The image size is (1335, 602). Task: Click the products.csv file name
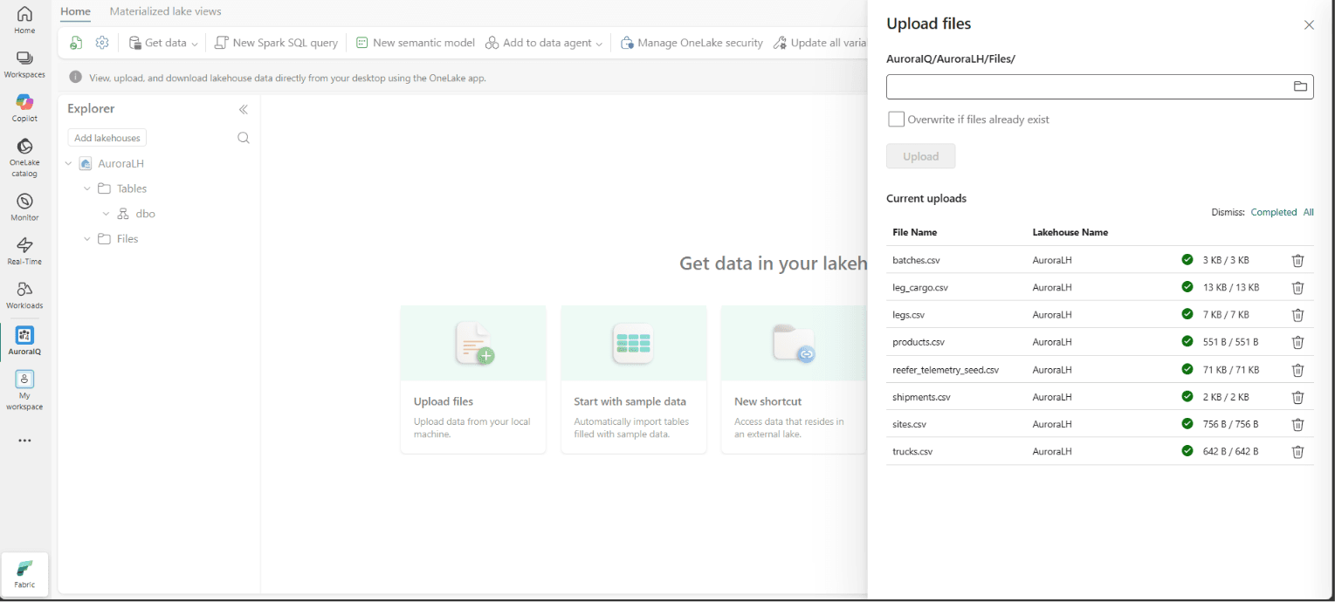coord(919,342)
